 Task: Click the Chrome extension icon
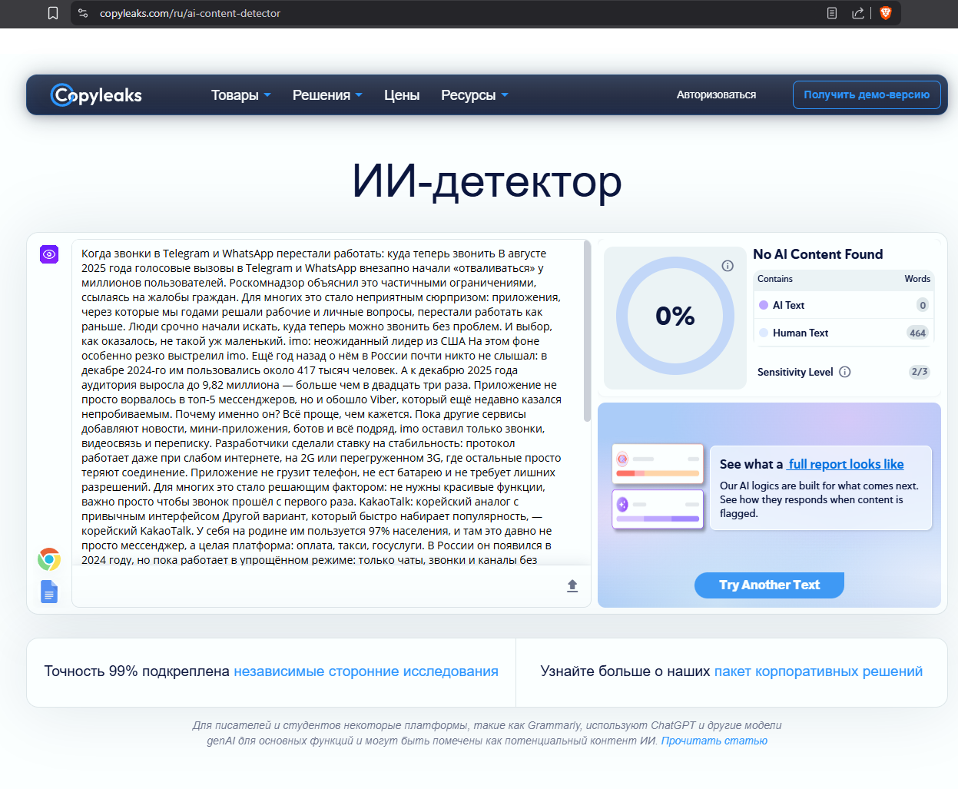(49, 559)
